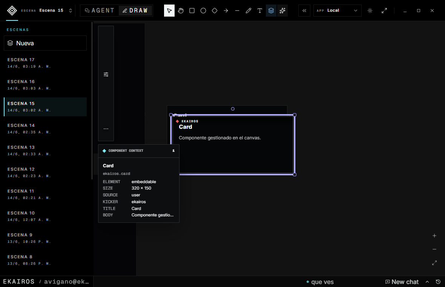445x287 pixels.
Task: Click the red diamond EKAIROS kicker icon
Action: (x=177, y=121)
